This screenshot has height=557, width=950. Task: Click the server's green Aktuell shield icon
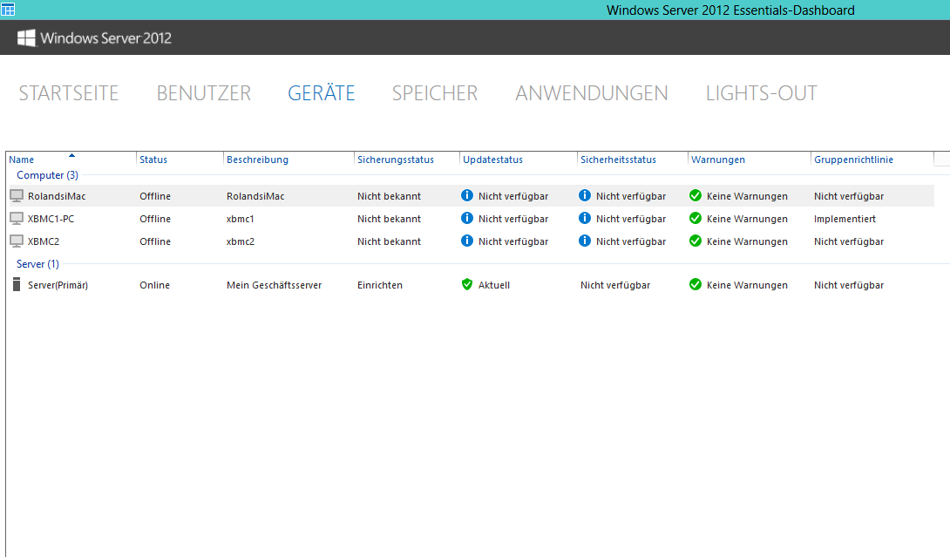point(467,284)
